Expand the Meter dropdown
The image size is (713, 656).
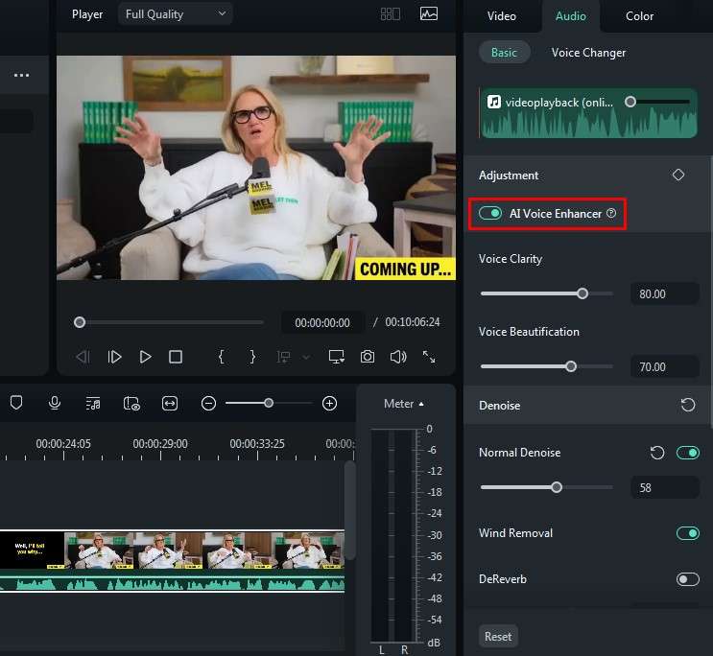(x=403, y=404)
